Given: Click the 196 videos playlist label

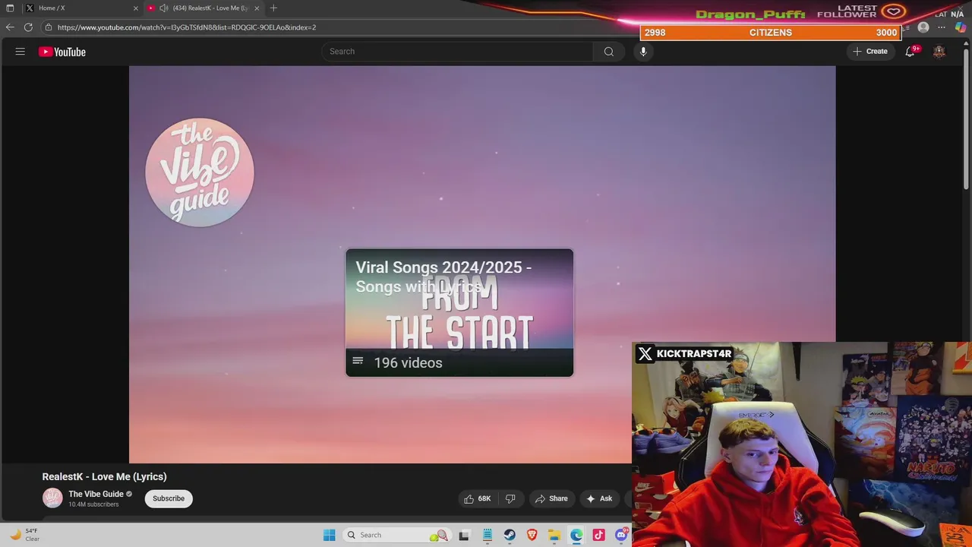Looking at the screenshot, I should (x=408, y=362).
